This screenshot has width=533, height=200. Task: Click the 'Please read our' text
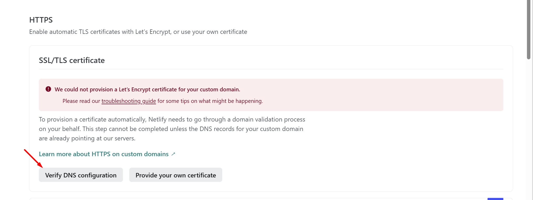click(81, 101)
